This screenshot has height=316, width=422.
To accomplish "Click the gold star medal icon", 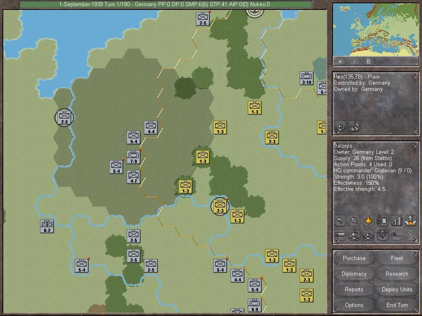I will pyautogui.click(x=368, y=221).
